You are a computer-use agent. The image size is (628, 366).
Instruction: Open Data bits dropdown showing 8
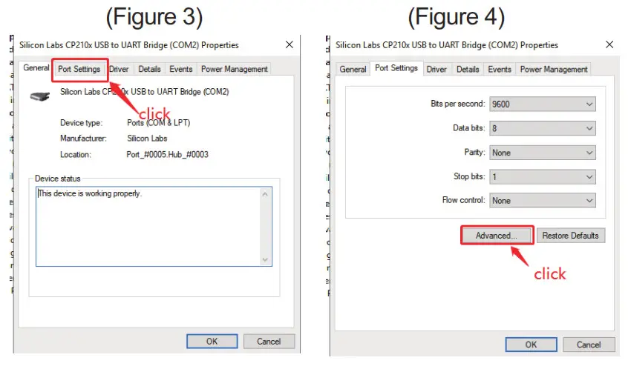[543, 128]
